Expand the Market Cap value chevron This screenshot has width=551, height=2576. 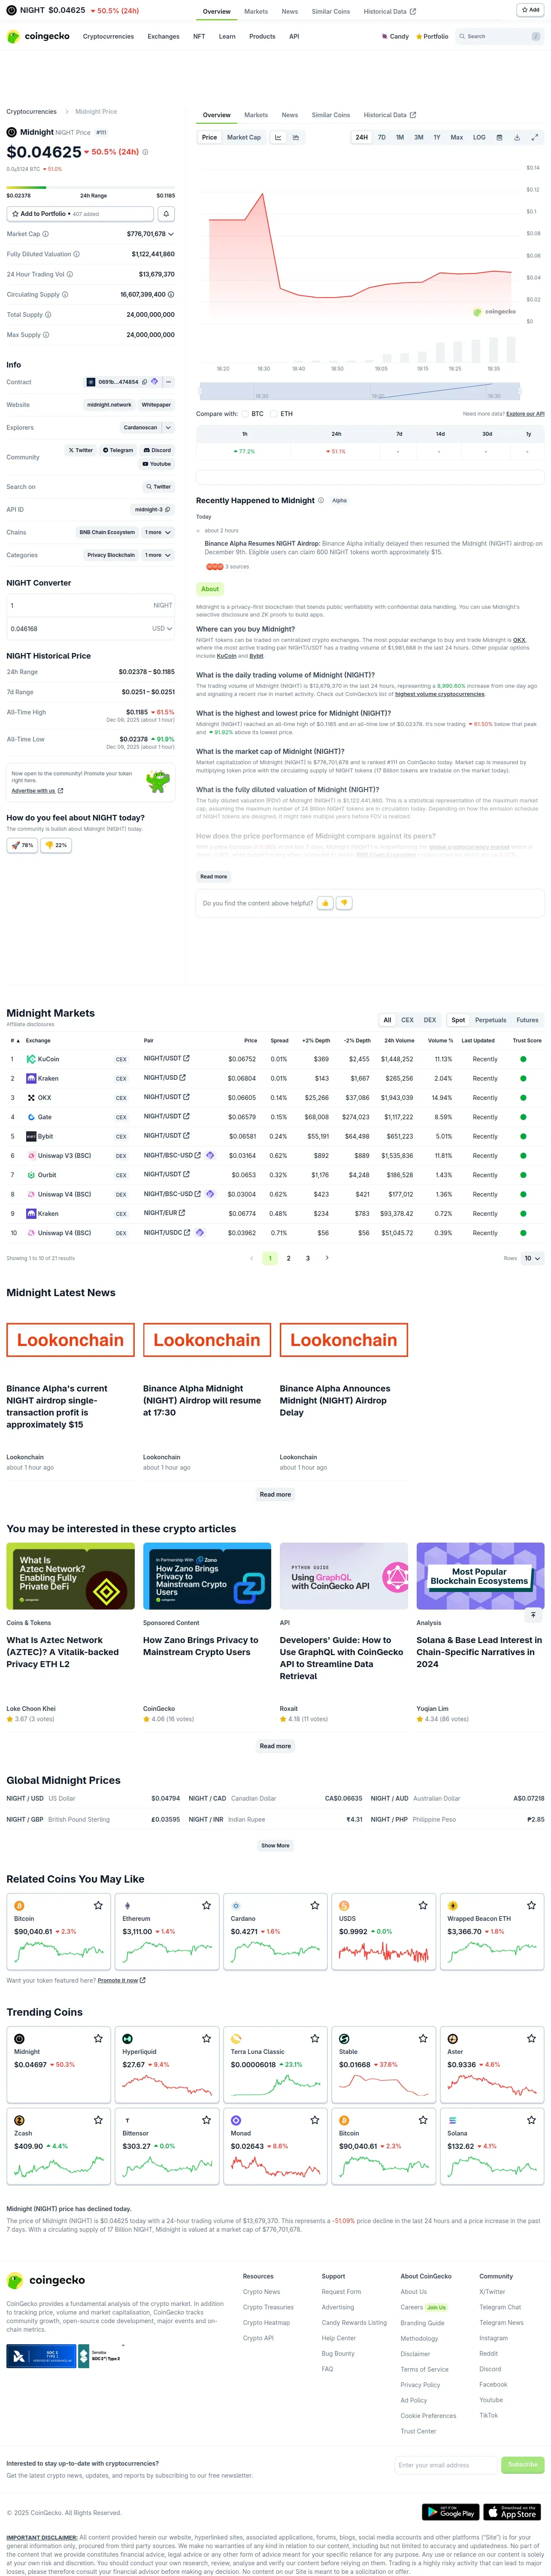(x=171, y=234)
